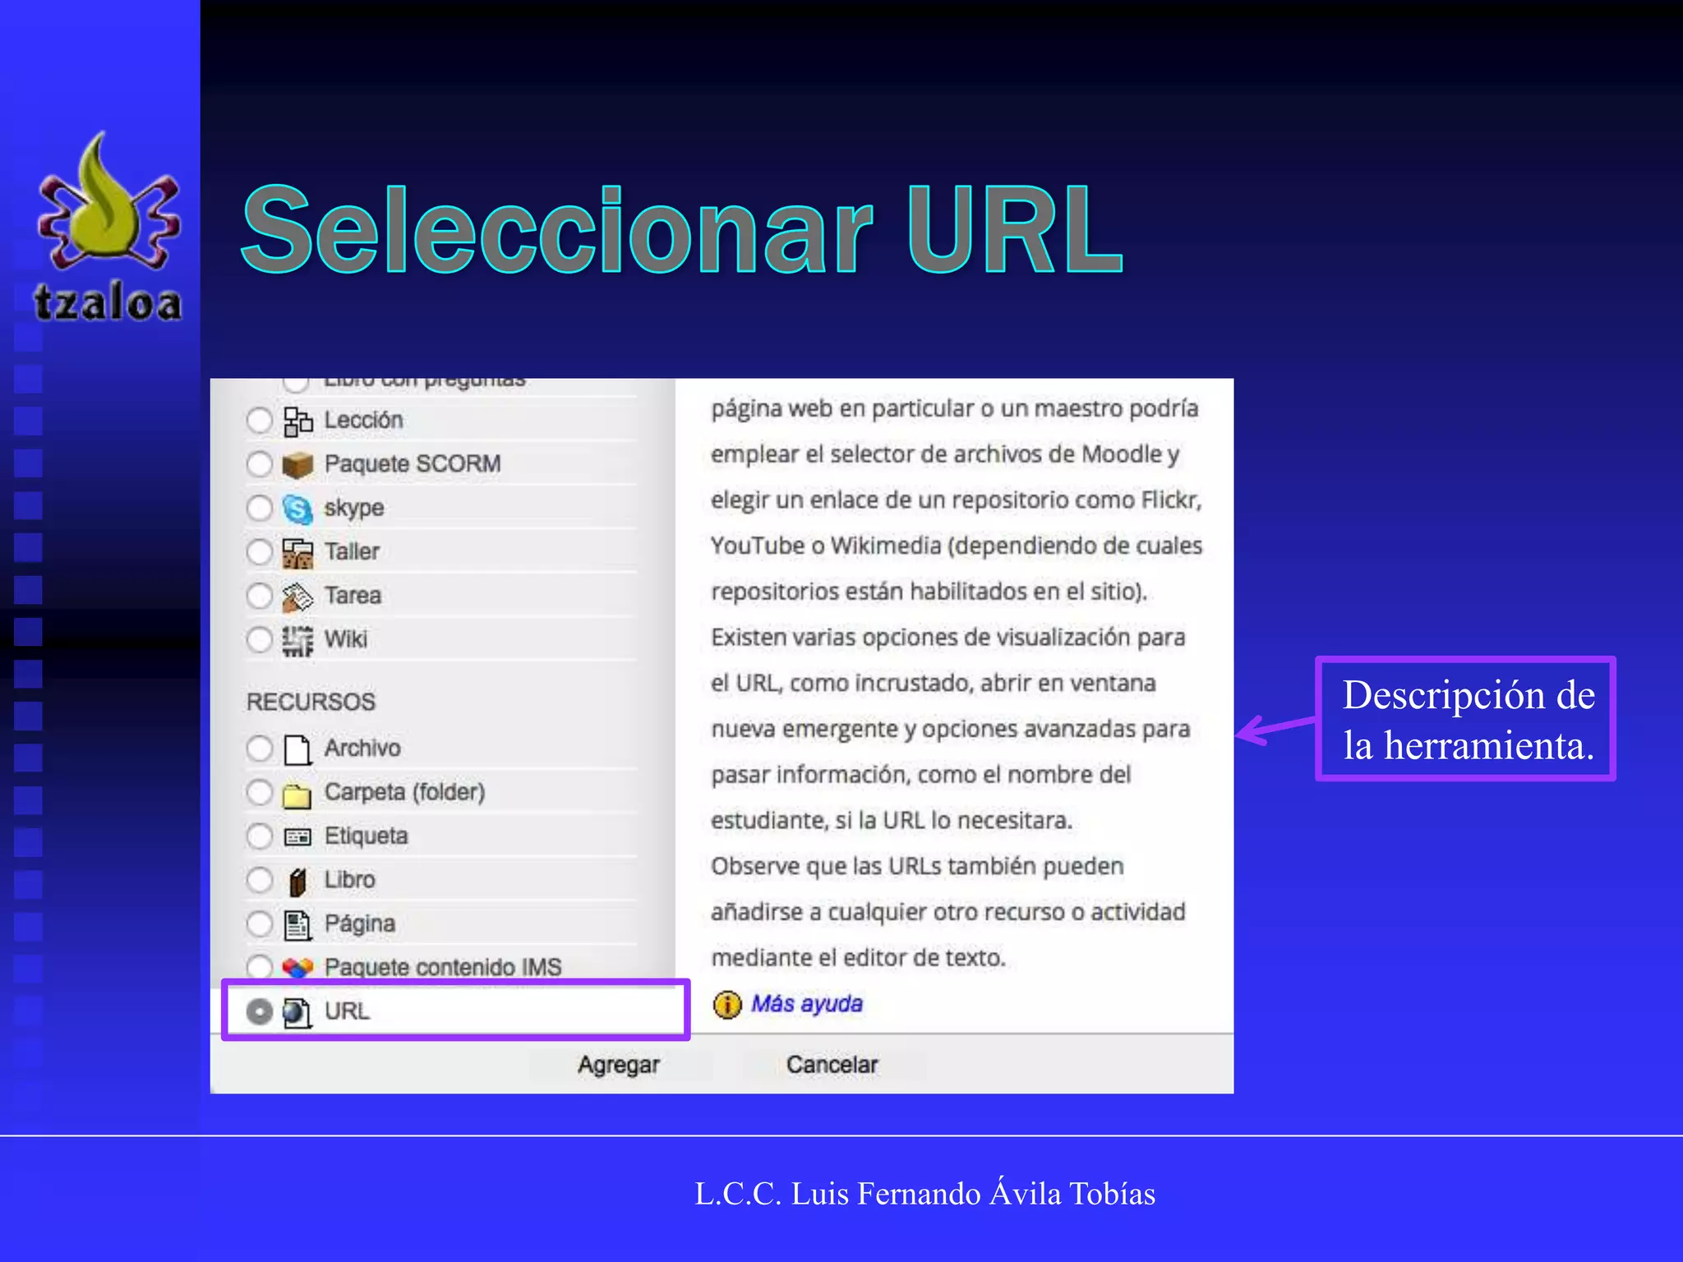Select the Página radio button
This screenshot has height=1262, width=1683.
(x=260, y=924)
